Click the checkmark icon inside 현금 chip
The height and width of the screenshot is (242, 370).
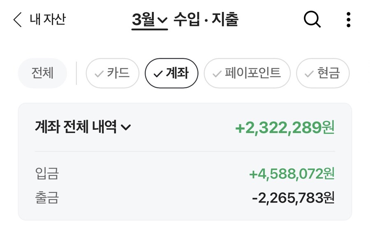click(x=309, y=74)
